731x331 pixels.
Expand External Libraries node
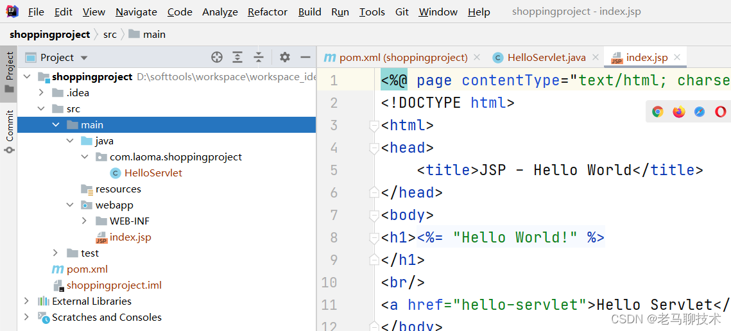(x=27, y=301)
